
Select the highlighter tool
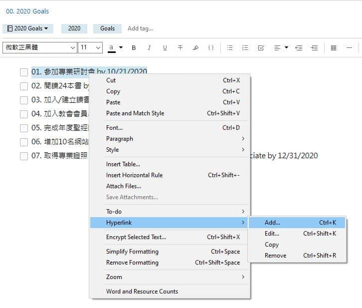pos(195,48)
